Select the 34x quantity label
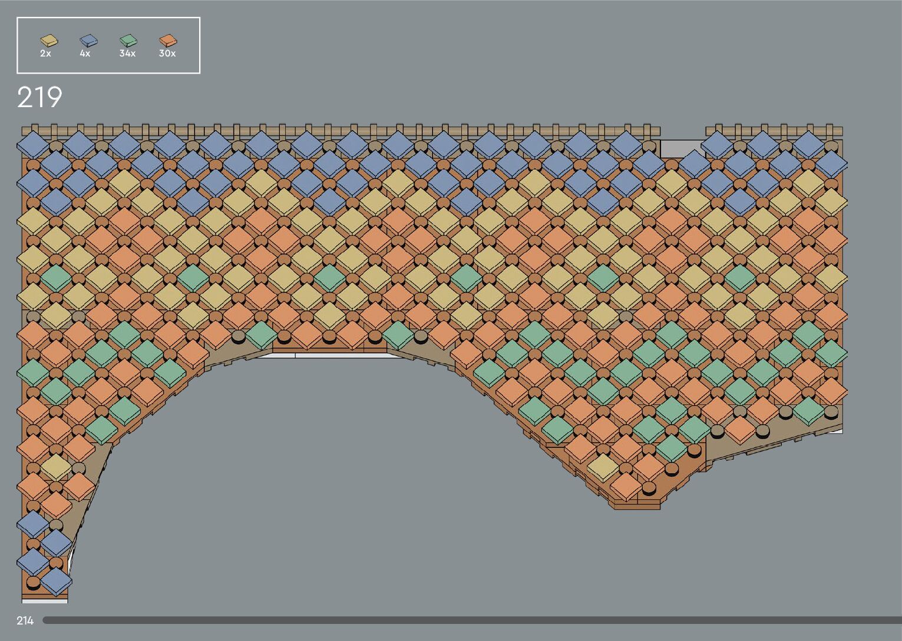The height and width of the screenshot is (641, 902). pyautogui.click(x=127, y=54)
